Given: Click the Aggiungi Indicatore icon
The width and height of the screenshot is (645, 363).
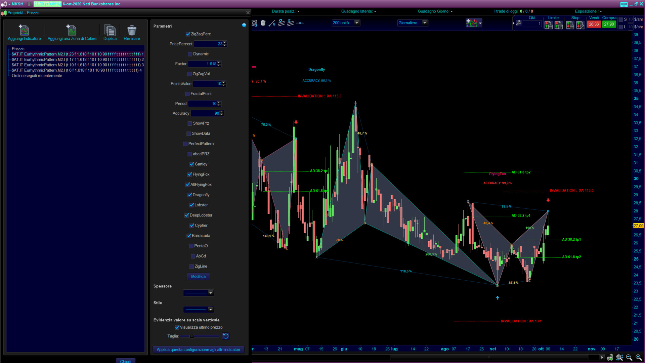Looking at the screenshot, I should pyautogui.click(x=24, y=30).
